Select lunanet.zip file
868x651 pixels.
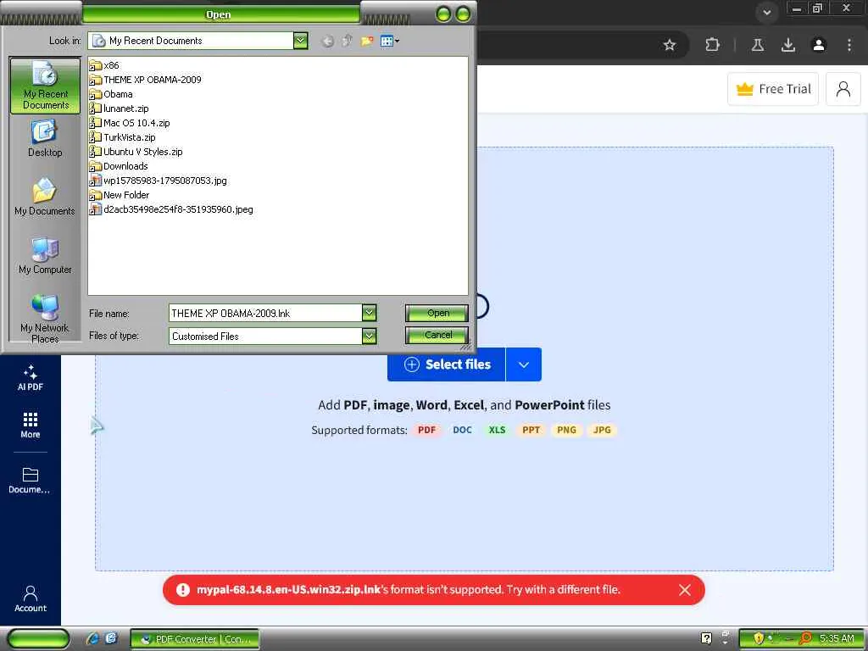pyautogui.click(x=119, y=108)
